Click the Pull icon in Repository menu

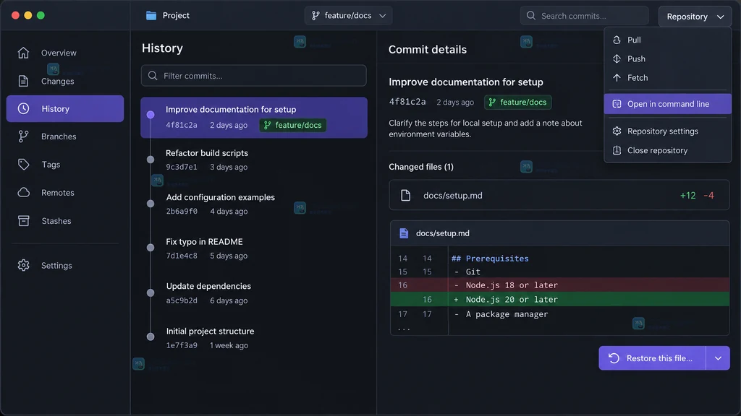[617, 40]
